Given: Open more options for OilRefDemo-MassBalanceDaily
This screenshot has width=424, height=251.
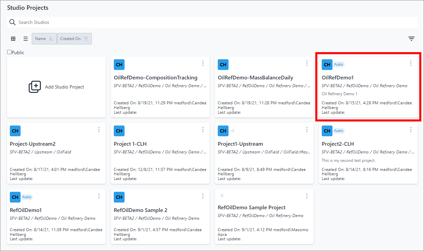Looking at the screenshot, I should point(307,63).
